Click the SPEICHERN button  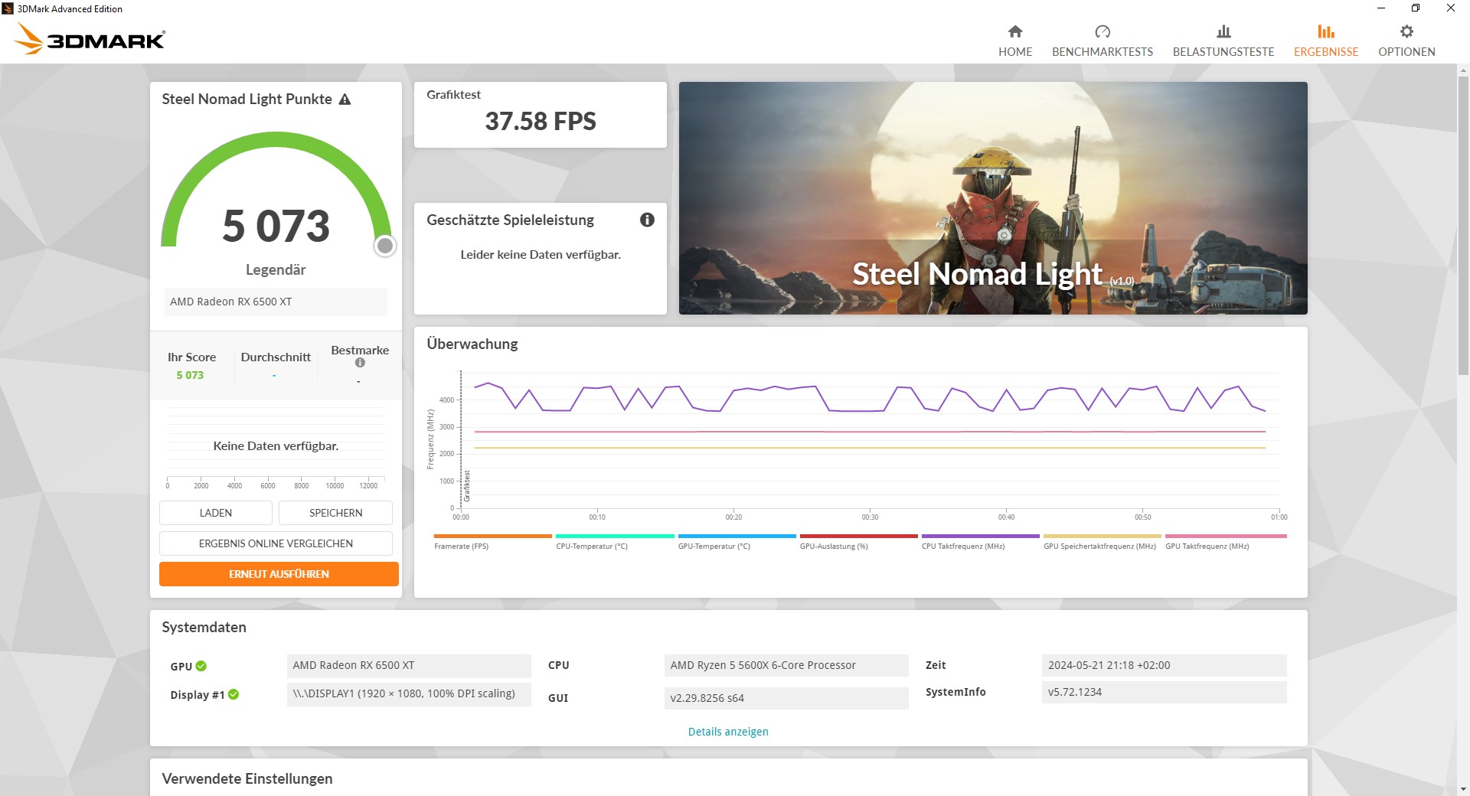pyautogui.click(x=335, y=513)
